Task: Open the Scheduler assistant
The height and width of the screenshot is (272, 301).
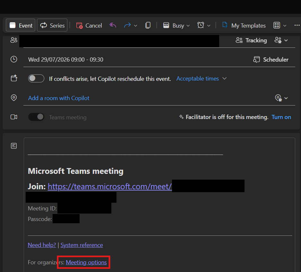Action: pyautogui.click(x=271, y=60)
